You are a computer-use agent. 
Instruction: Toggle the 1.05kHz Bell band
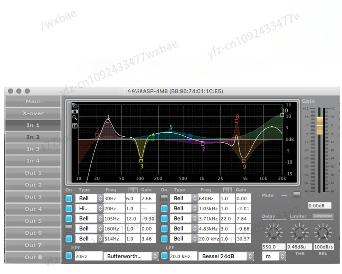click(164, 209)
